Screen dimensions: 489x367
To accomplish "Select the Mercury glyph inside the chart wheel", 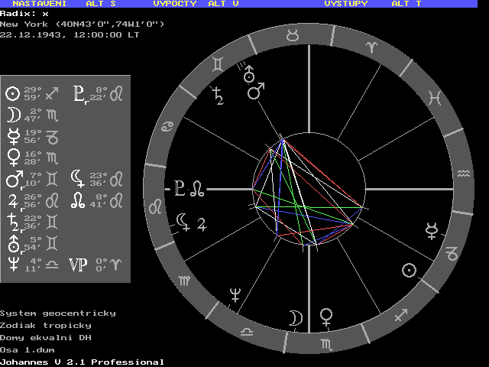I will coord(432,229).
